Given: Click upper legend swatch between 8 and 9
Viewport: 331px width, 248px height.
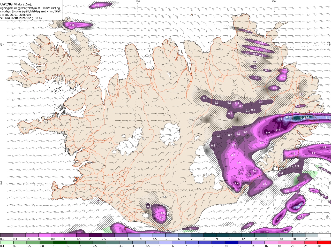Looking at the screenshot, I should point(210,235).
